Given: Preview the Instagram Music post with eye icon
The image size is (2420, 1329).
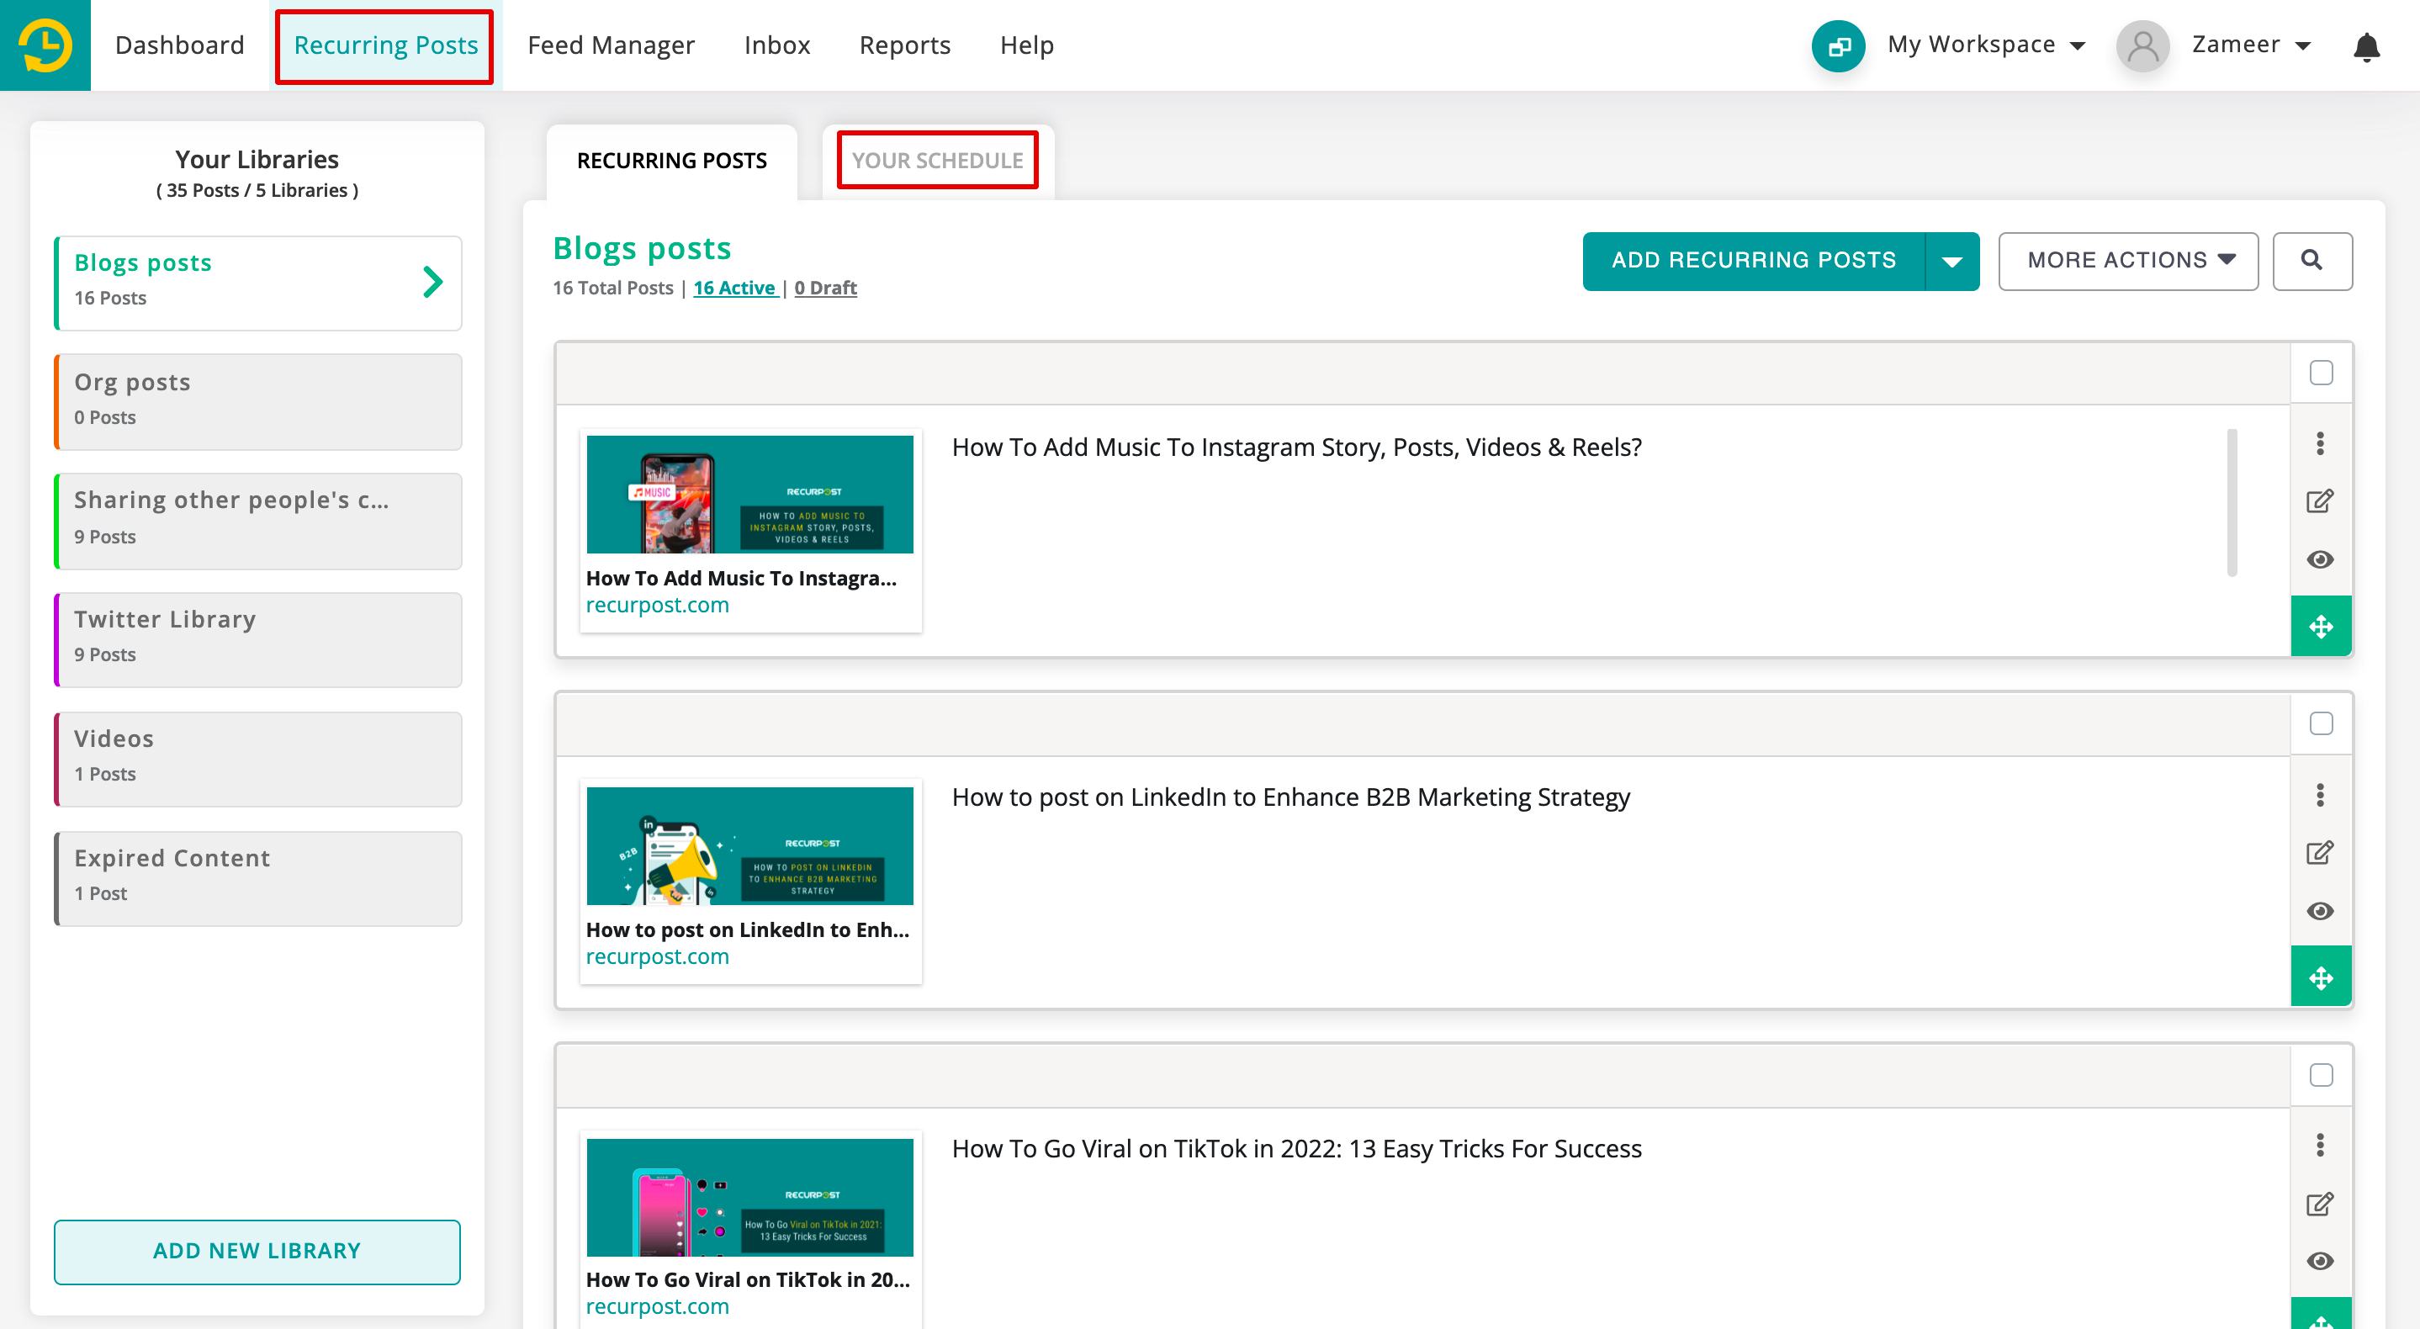Looking at the screenshot, I should click(2319, 559).
